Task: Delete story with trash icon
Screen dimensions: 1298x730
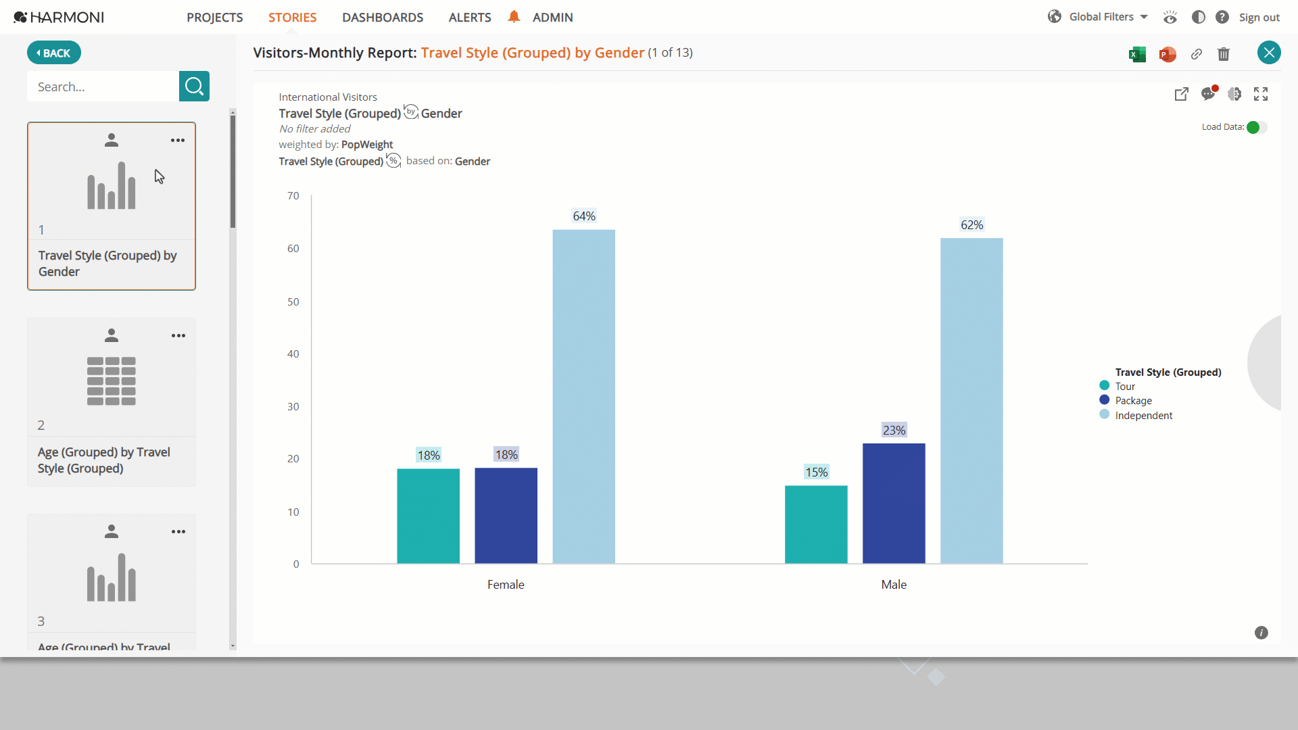Action: [1224, 54]
